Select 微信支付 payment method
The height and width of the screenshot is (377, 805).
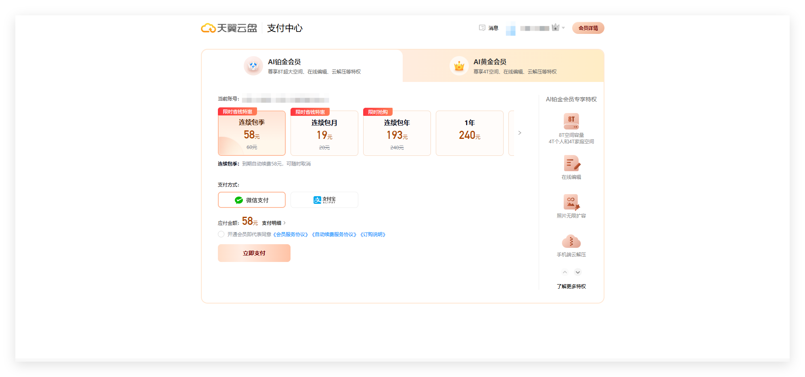click(252, 200)
